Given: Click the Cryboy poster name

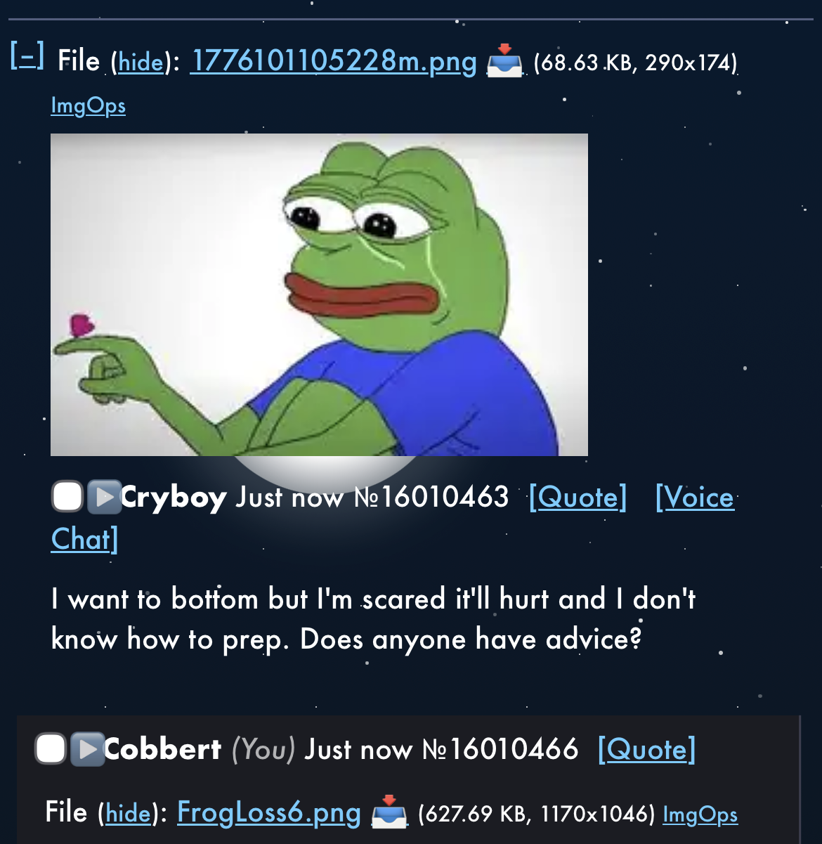Looking at the screenshot, I should [x=174, y=498].
